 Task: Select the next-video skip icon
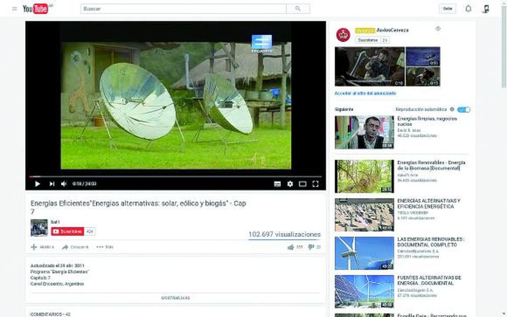point(52,184)
